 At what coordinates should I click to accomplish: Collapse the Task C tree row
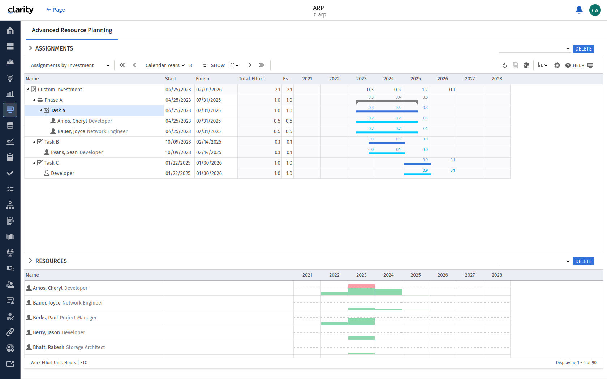point(34,163)
